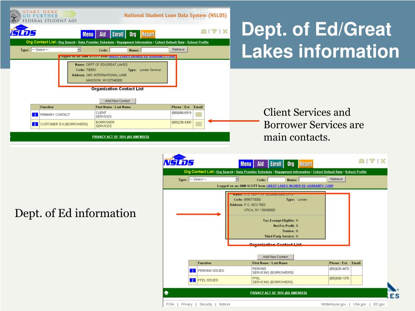Open the Aid tab in upper screenshot
The image size is (415, 311).
103,34
